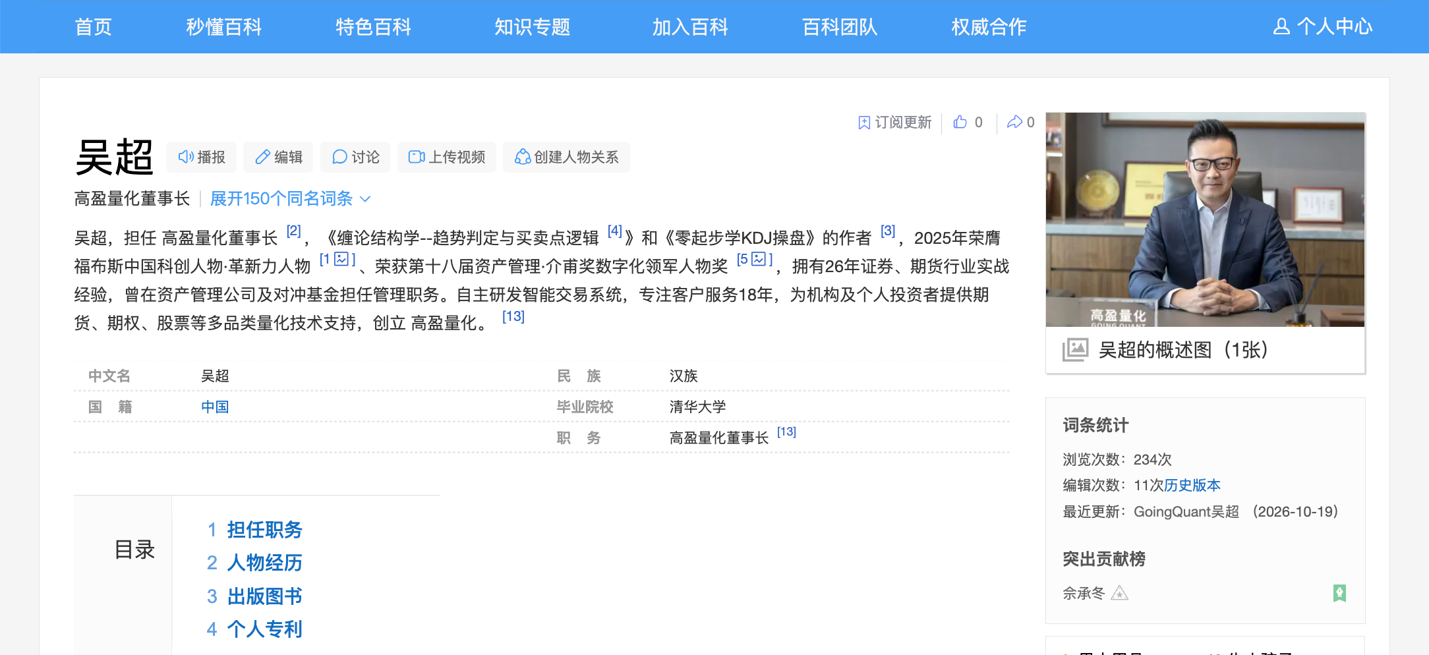Click the green badge icon in 突出贡献榜
1429x655 pixels.
pos(1339,593)
